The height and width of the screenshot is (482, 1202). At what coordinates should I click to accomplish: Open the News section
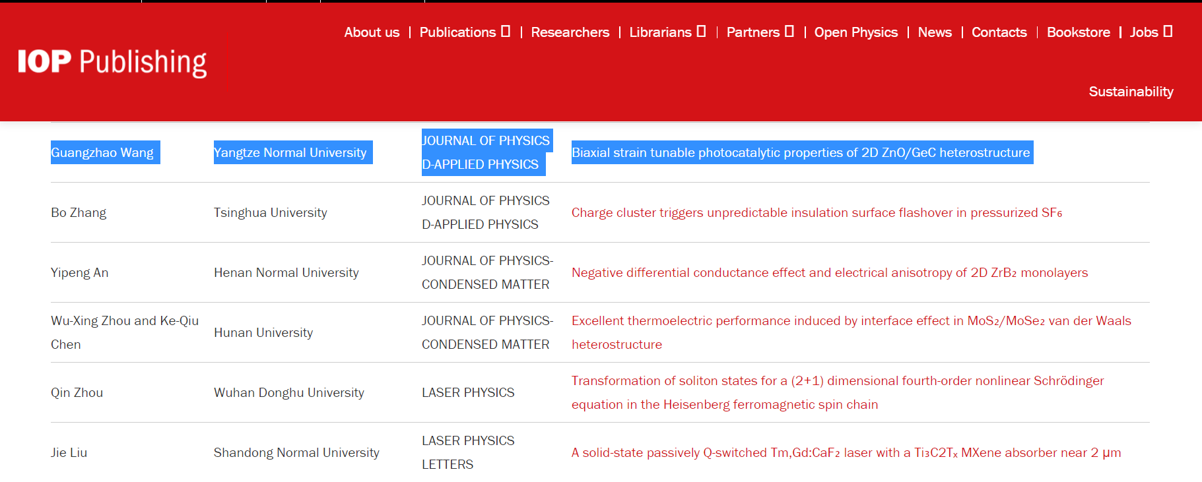pos(934,32)
